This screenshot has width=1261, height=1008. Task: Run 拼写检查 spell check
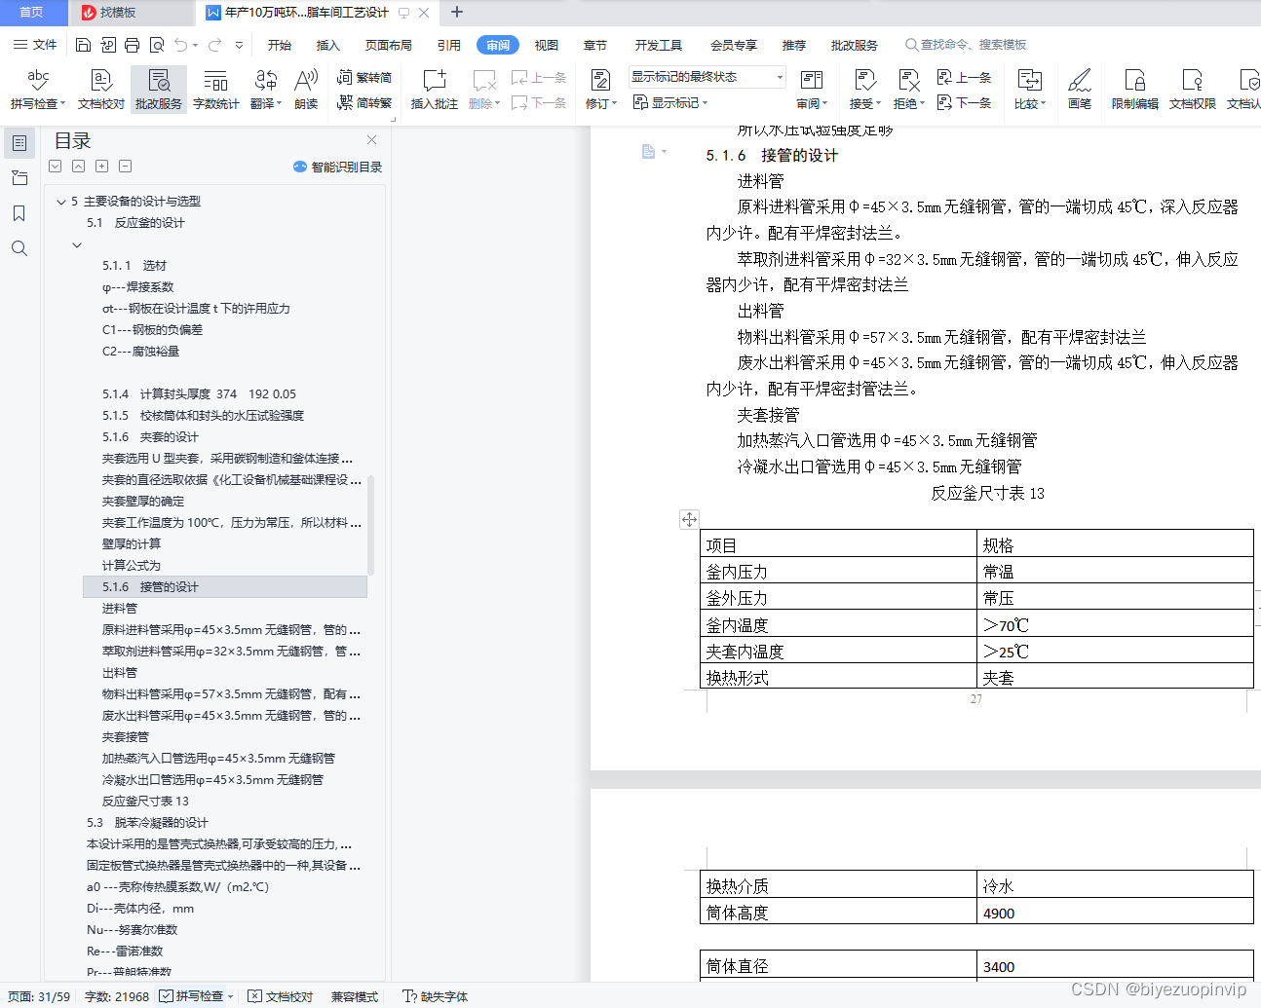[38, 89]
